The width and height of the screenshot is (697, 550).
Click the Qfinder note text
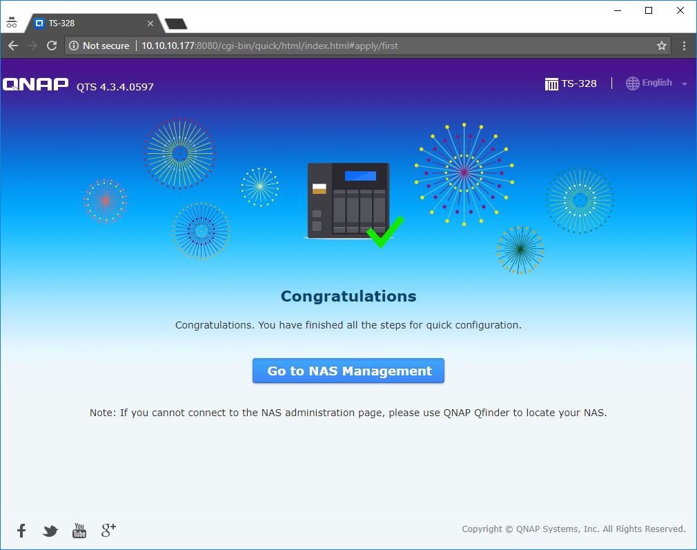pos(348,413)
